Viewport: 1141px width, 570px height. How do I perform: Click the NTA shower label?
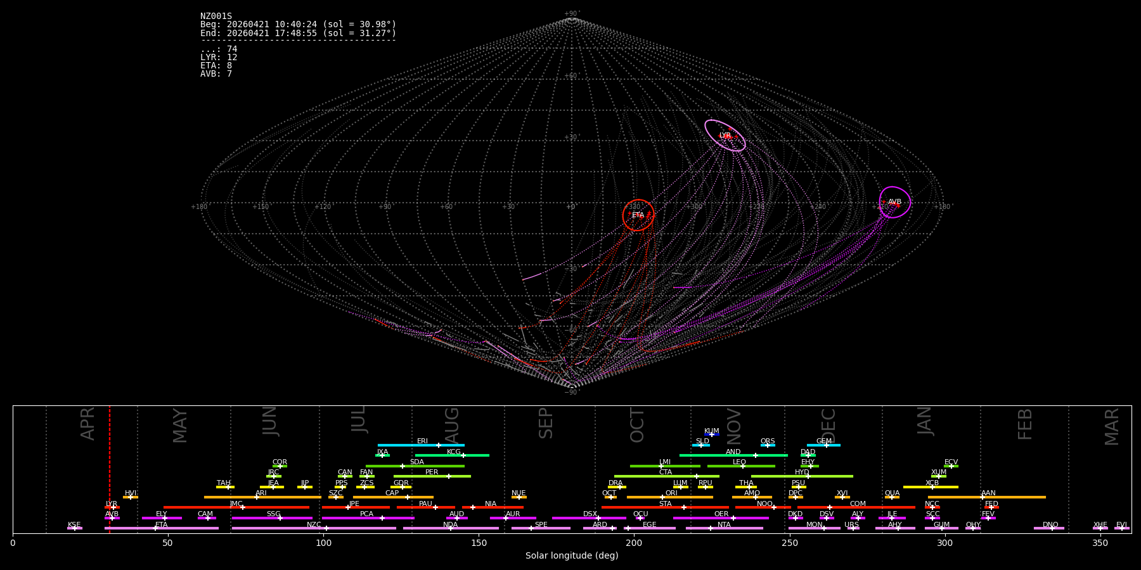point(724,525)
